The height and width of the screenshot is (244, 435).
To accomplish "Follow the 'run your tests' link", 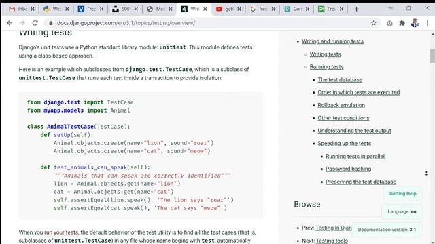I will tap(61, 232).
